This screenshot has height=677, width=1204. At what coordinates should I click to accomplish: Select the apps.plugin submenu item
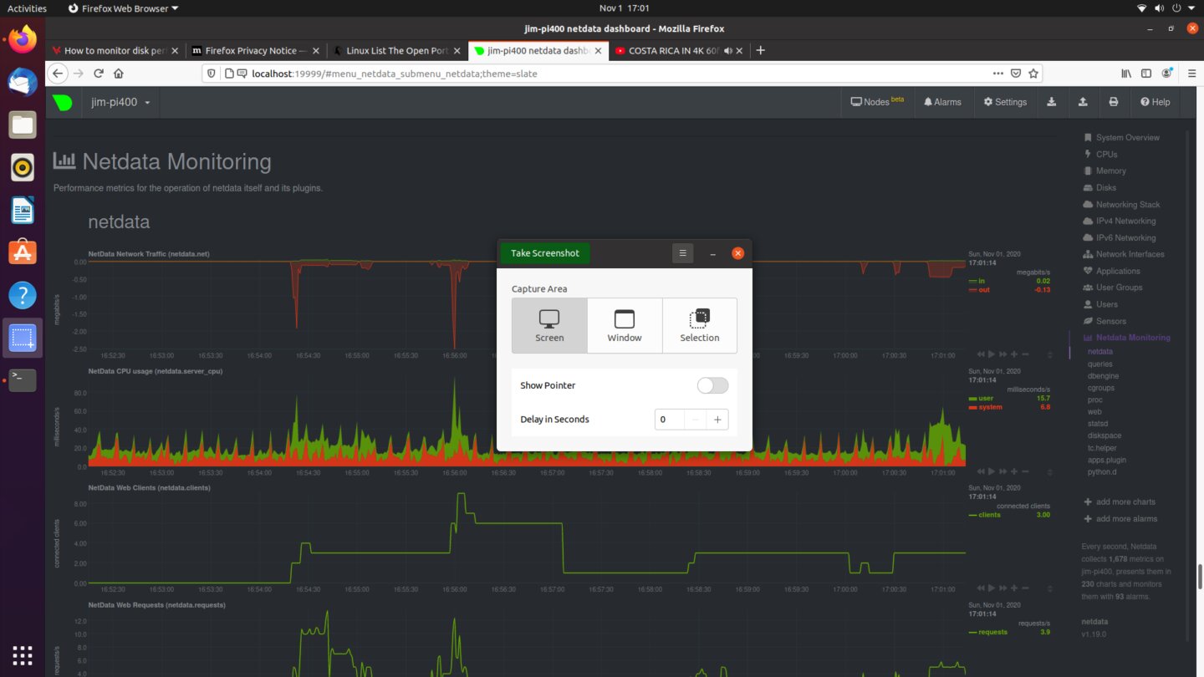(1107, 460)
